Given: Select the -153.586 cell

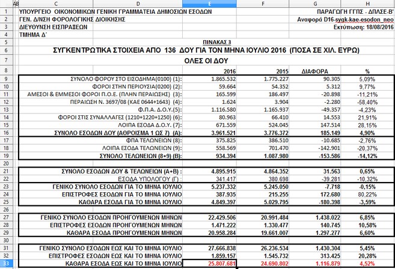Looking at the screenshot, I should coord(315,156).
